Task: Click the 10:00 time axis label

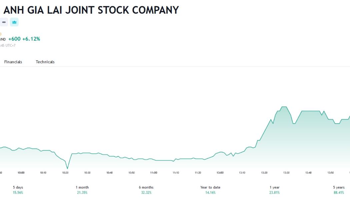Action: point(21,173)
